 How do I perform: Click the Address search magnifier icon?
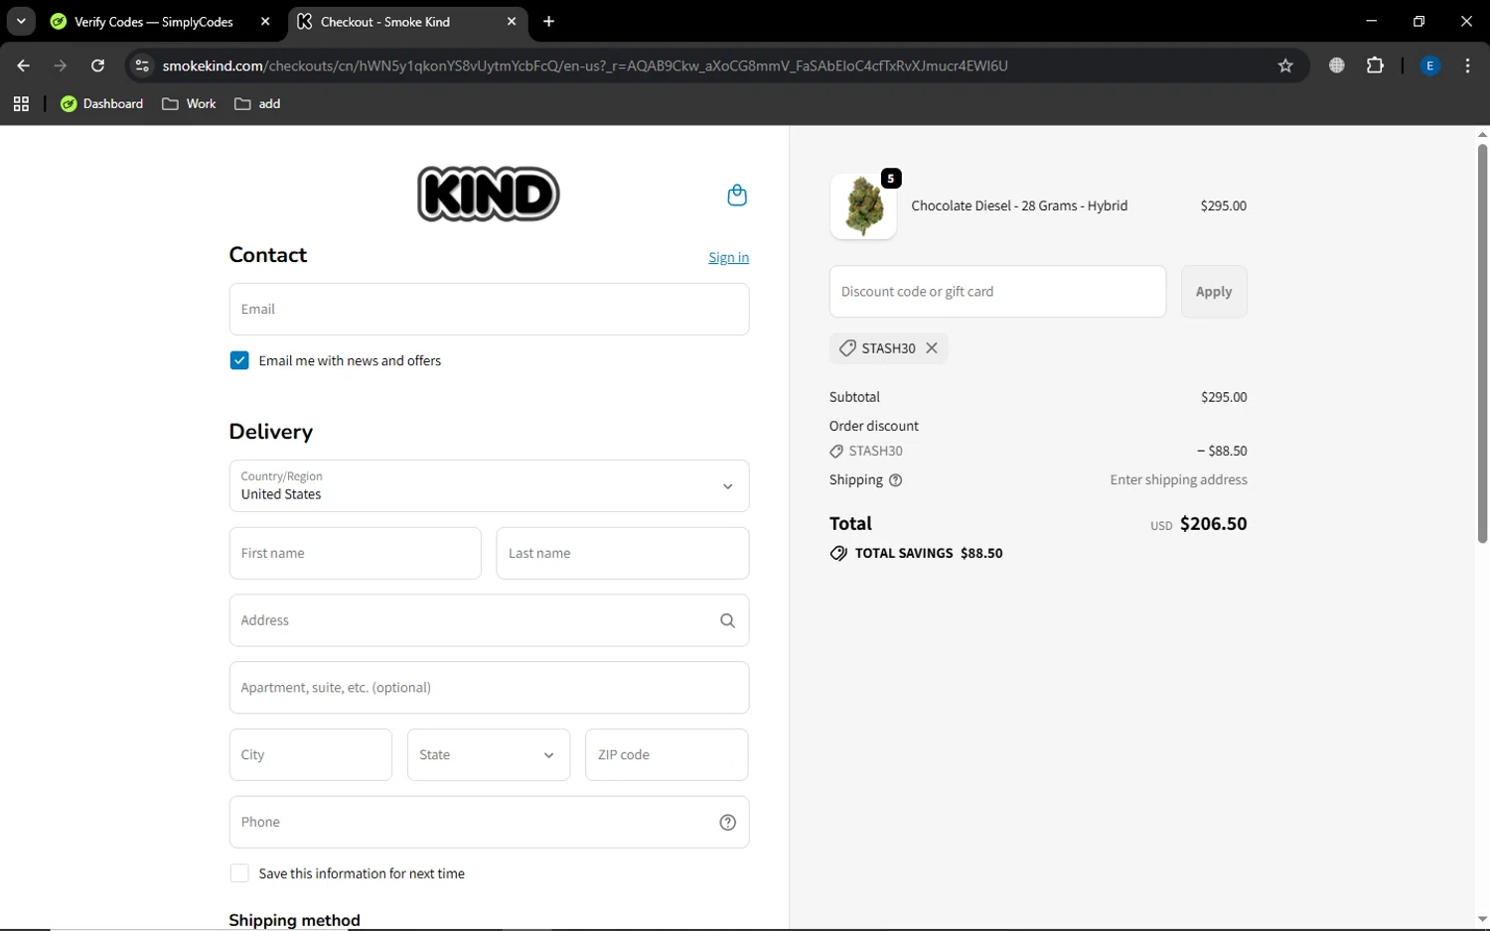pos(728,620)
